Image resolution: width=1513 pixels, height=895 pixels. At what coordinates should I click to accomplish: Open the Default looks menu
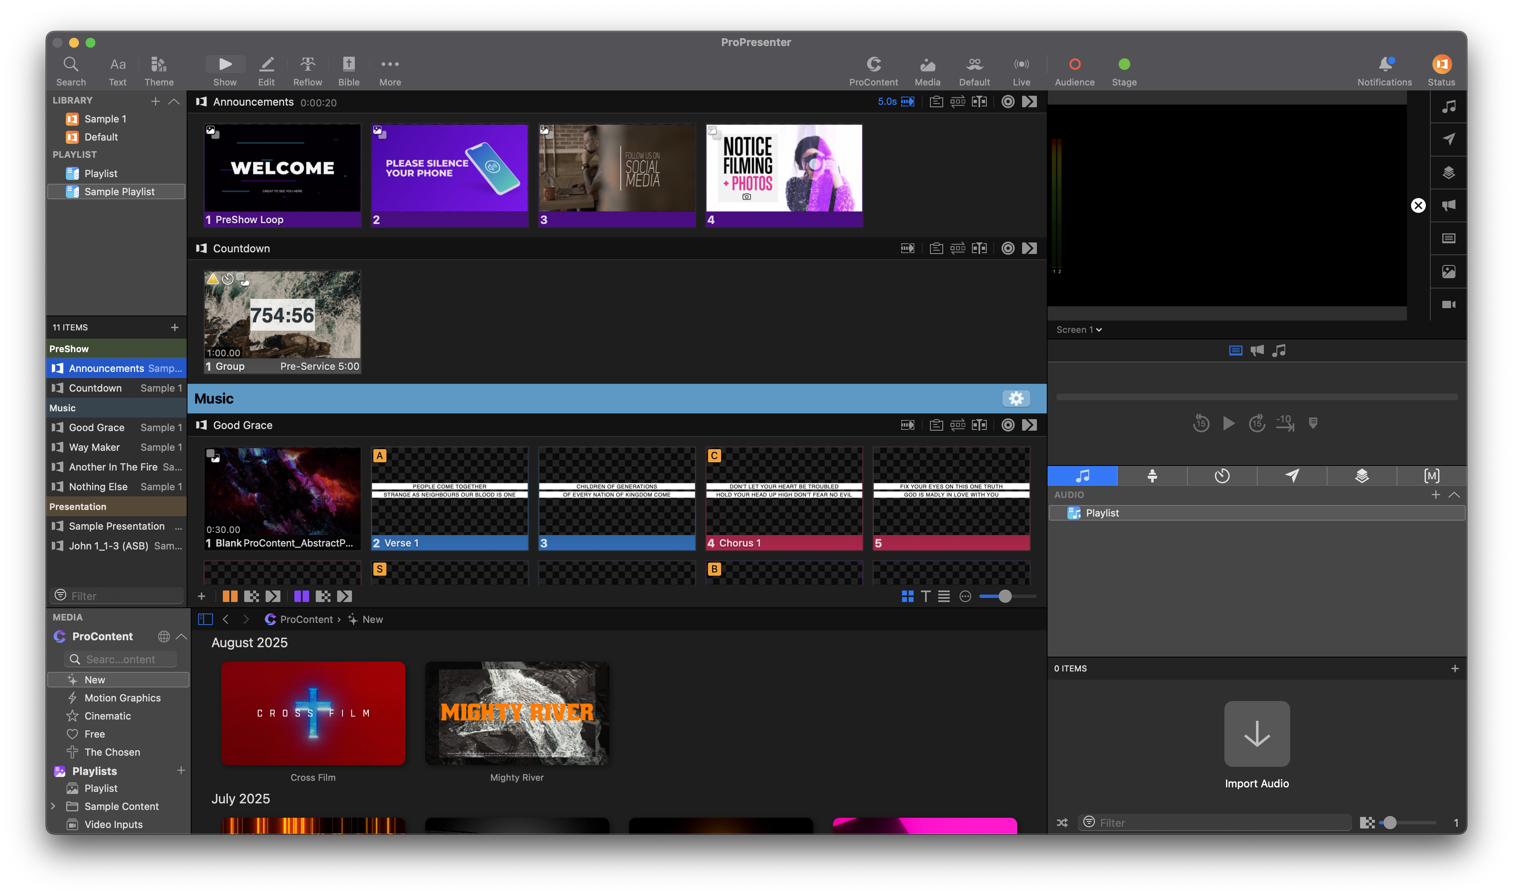pyautogui.click(x=974, y=71)
